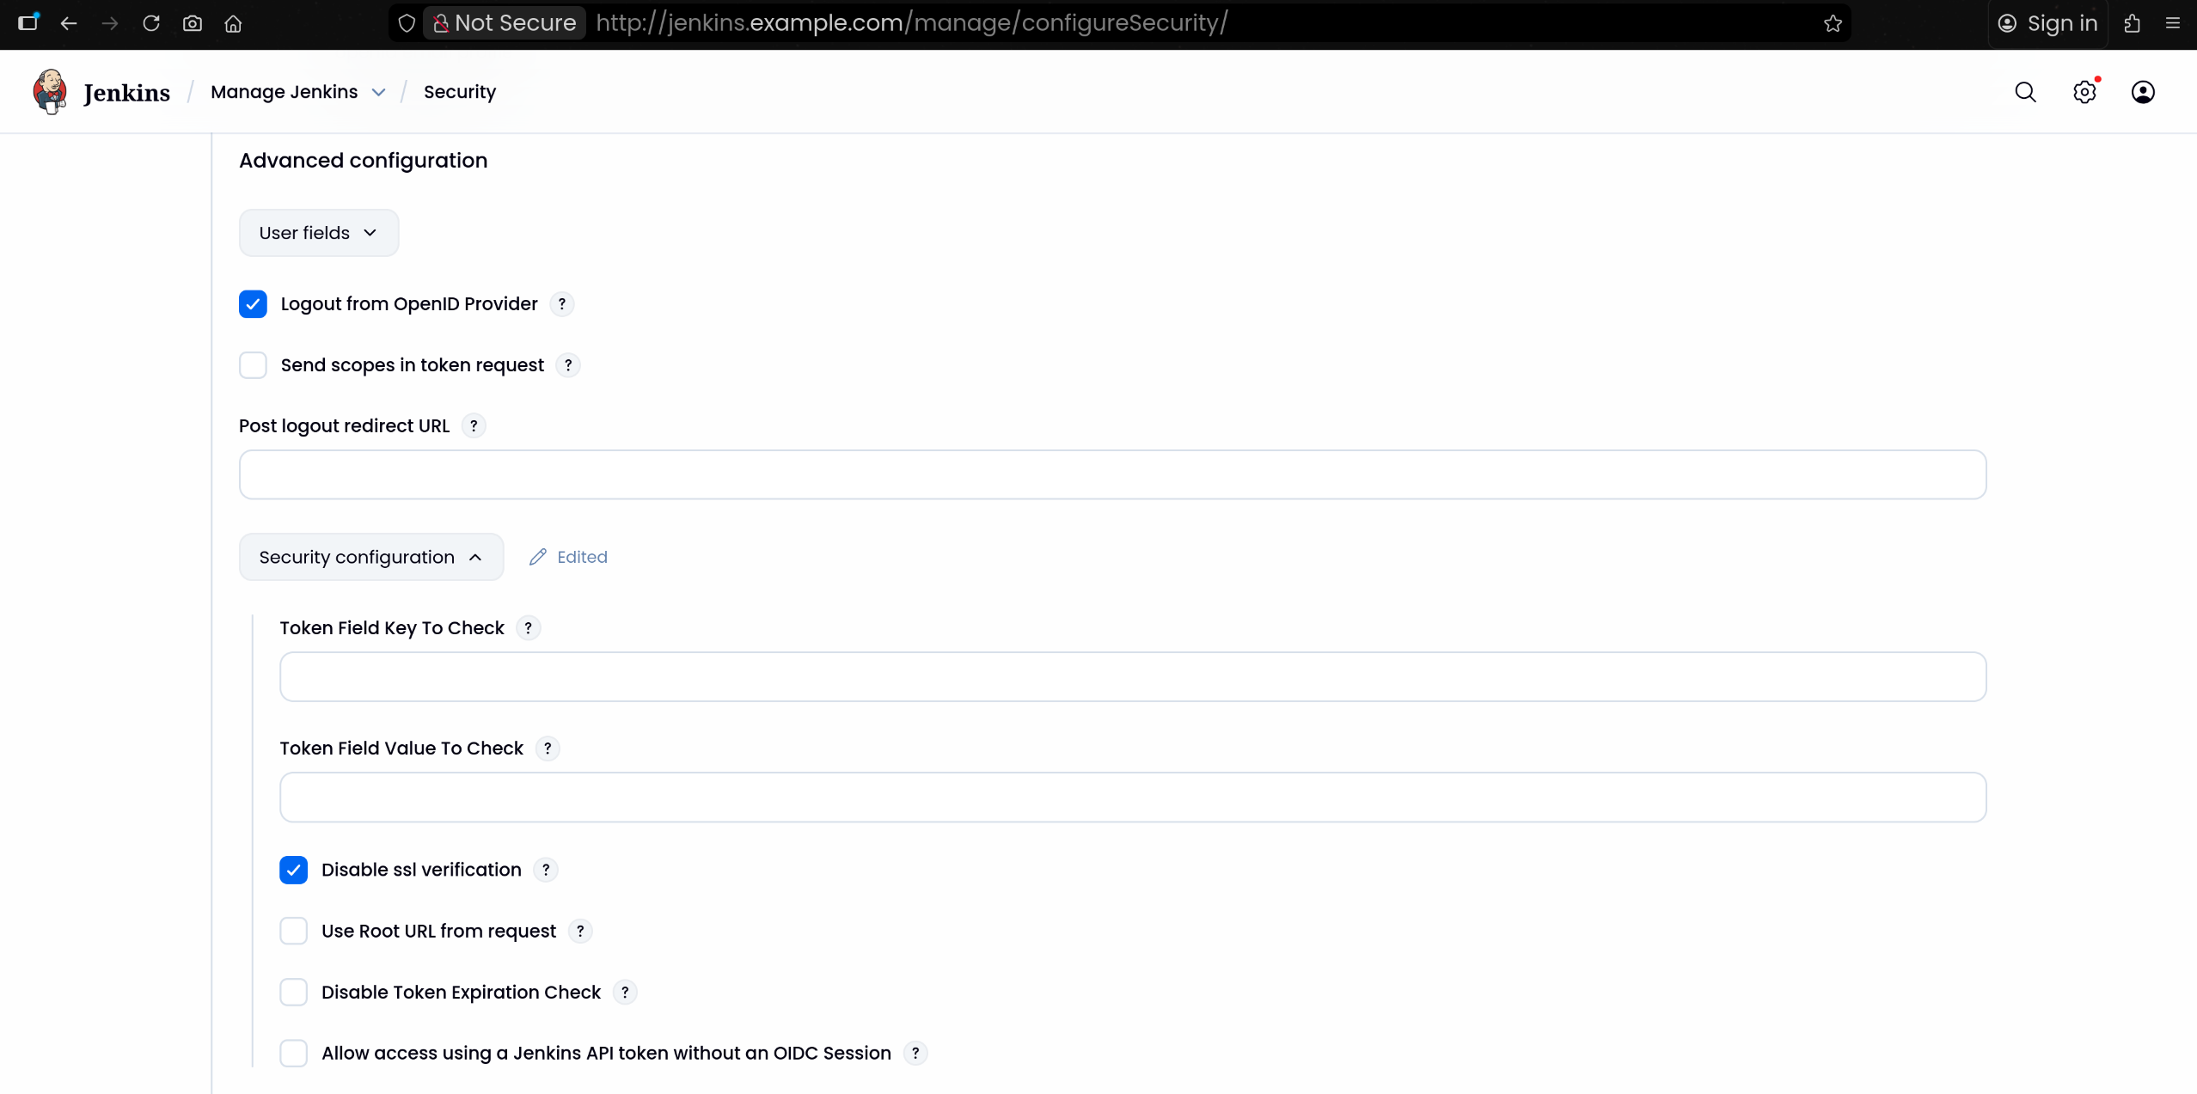Click help icon for Logout from OpenID Provider
Screen dimensions: 2197x1094
[561, 304]
